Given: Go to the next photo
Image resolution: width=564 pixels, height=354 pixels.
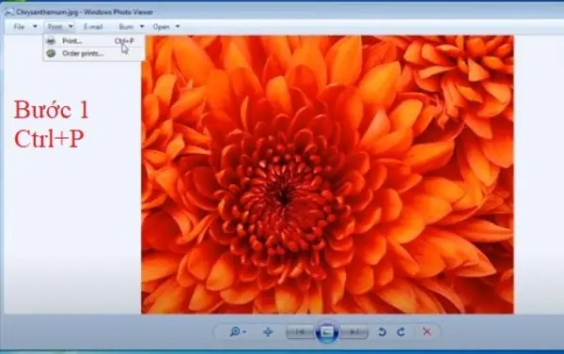Looking at the screenshot, I should pyautogui.click(x=354, y=332).
